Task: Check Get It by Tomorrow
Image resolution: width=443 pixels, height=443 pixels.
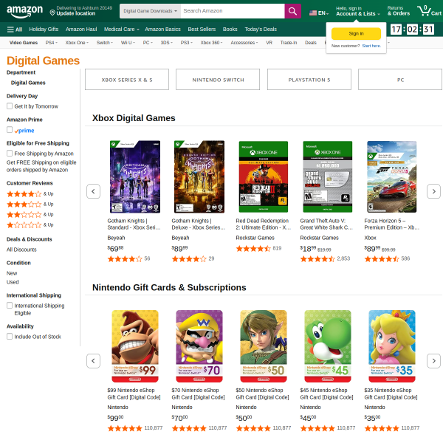Action: (x=10, y=106)
